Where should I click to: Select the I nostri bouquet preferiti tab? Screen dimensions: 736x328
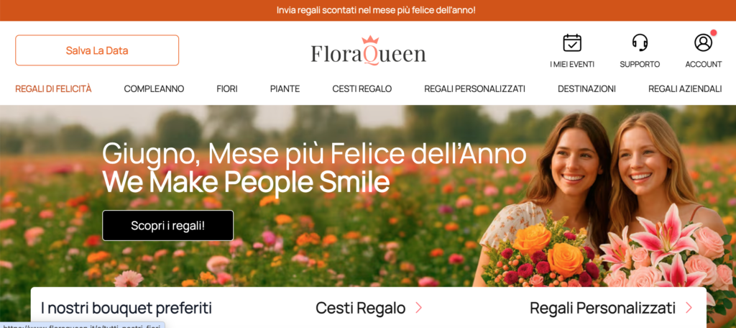tap(126, 309)
